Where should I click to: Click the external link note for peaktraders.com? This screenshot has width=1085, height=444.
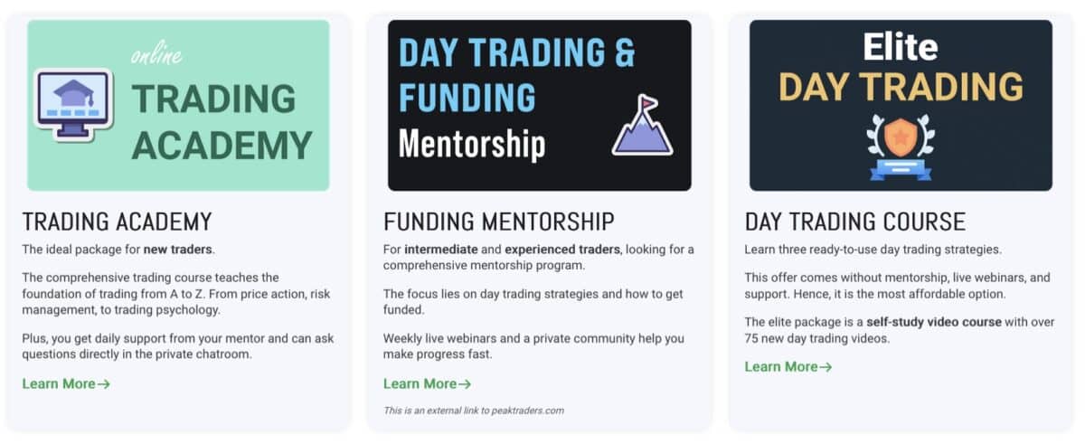[x=474, y=411]
